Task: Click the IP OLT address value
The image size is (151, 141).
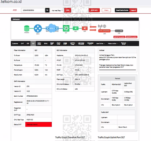Action: coord(80,60)
